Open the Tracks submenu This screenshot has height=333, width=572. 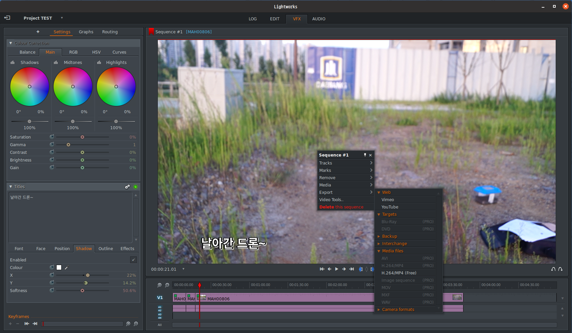coord(346,163)
